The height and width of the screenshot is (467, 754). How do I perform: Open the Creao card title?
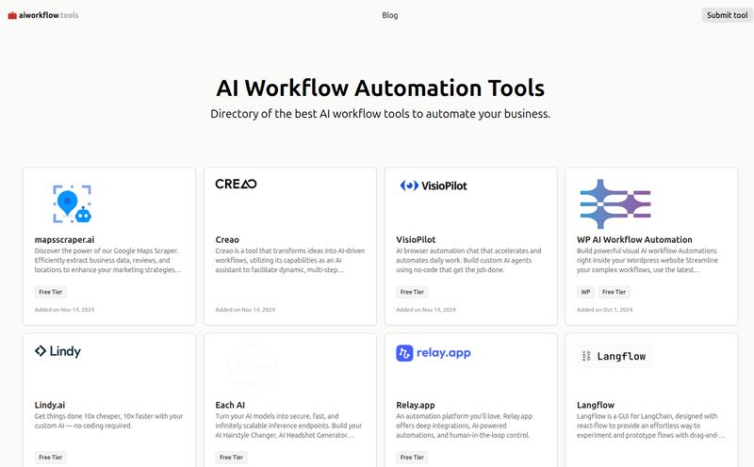[x=227, y=240]
